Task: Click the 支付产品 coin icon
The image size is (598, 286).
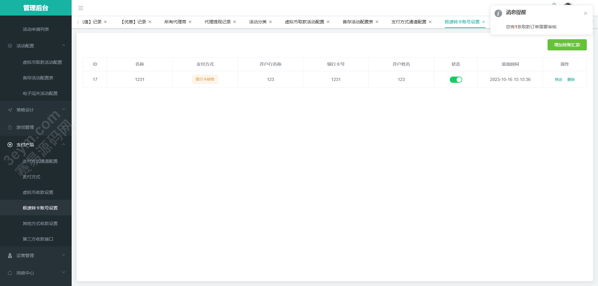Action: 10,145
